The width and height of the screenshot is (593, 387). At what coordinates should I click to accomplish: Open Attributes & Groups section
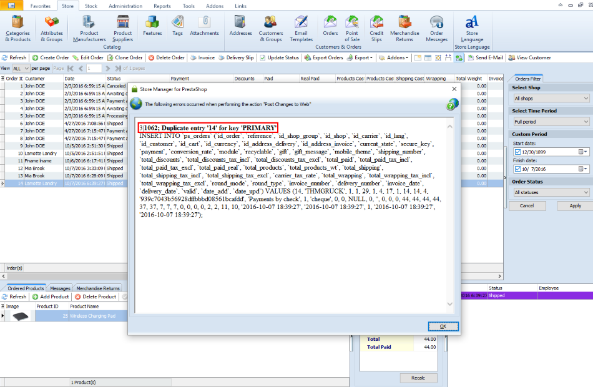pyautogui.click(x=51, y=28)
